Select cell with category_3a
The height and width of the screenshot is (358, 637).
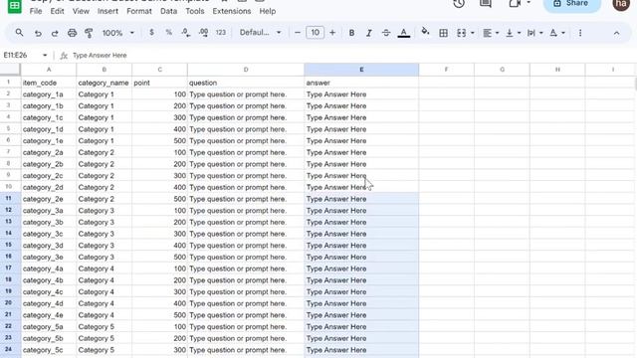49,211
